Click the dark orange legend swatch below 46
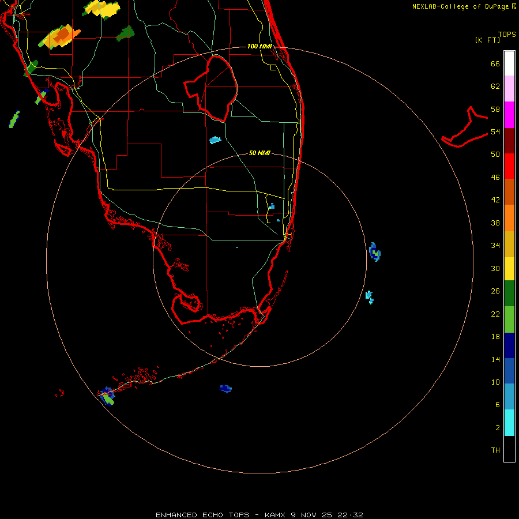519x519 pixels. pos(509,191)
